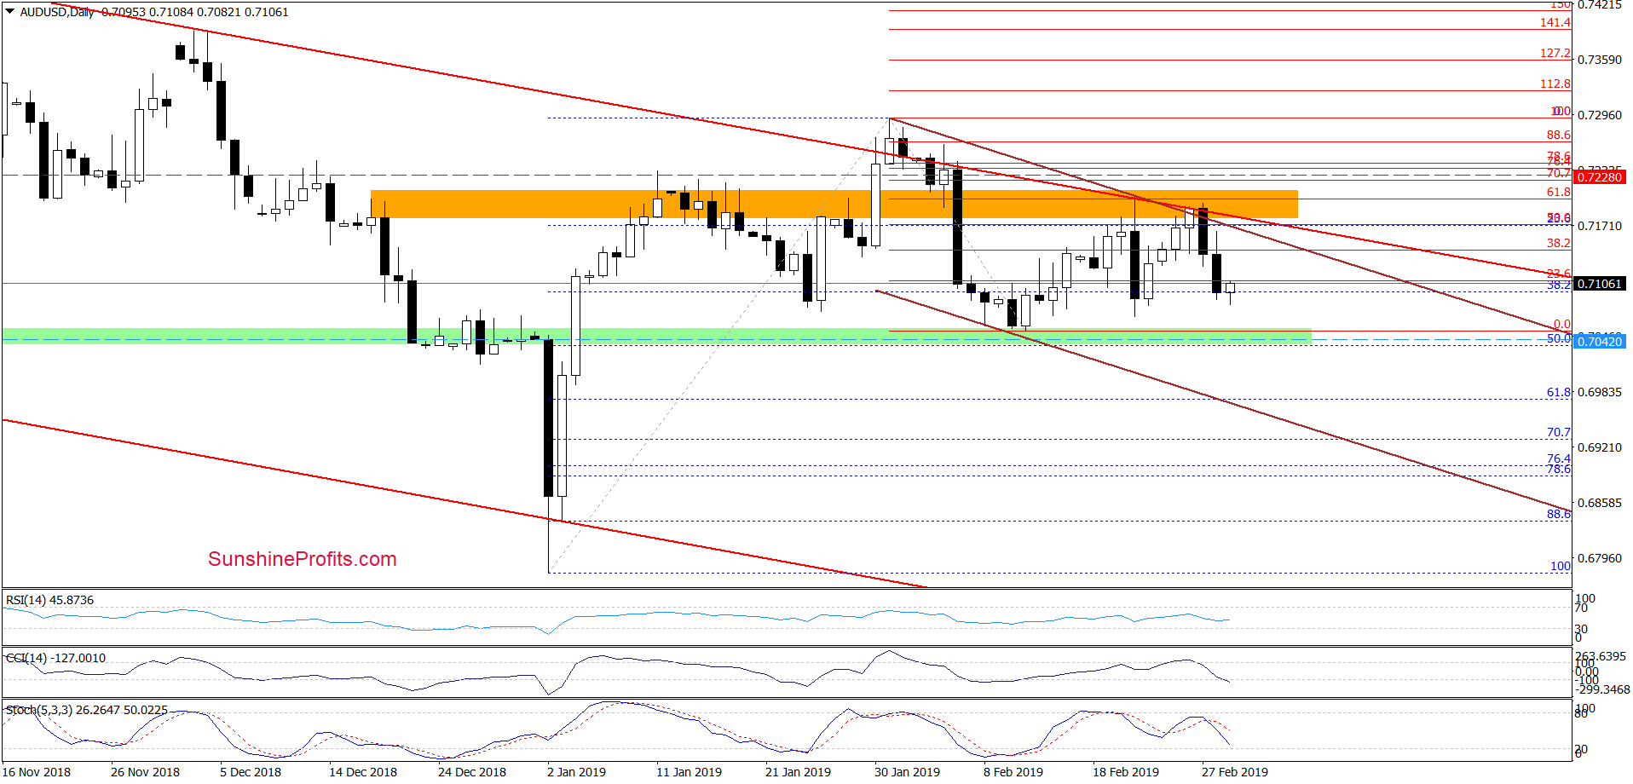Select the green support zone rectangle
Screen dimensions: 1633x784
pos(657,335)
